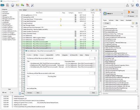Screen dimensions: 140x110
Task: Click the help question mark in mod info dialog
Action: pos(92,51)
